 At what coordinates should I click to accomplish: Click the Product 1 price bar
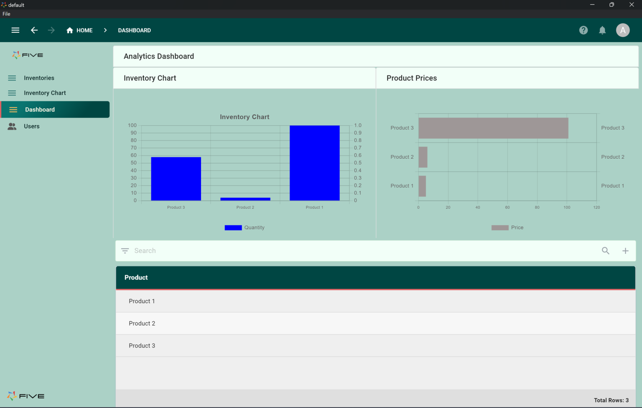click(x=422, y=186)
